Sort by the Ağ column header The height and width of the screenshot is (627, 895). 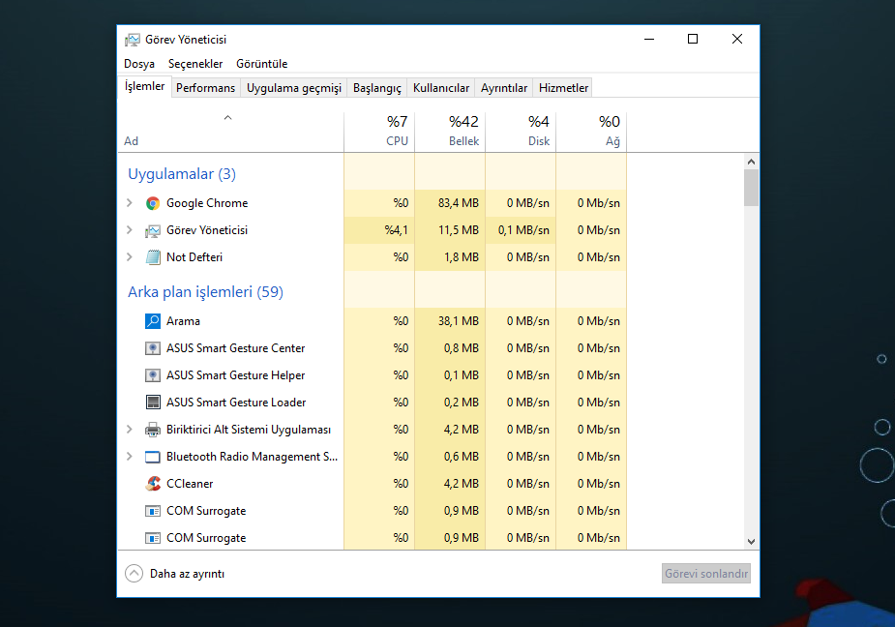pyautogui.click(x=591, y=132)
